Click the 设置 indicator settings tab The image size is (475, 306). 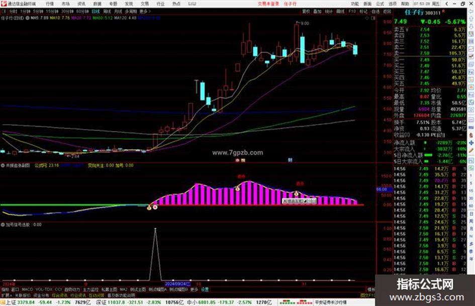(x=205, y=289)
